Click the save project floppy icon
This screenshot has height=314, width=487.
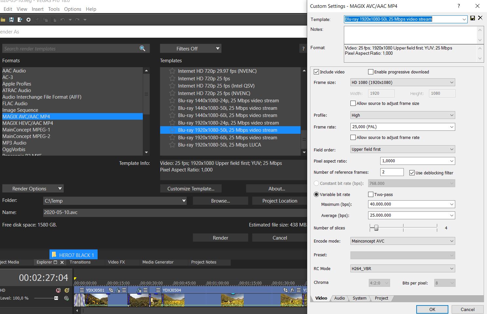click(11, 20)
